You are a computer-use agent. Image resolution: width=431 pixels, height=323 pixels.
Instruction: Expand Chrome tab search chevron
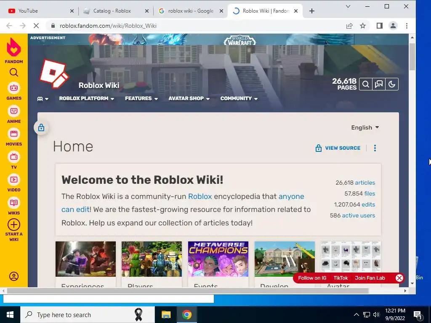348,6
